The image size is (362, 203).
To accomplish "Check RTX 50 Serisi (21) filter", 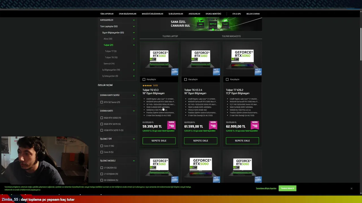I will click(x=102, y=102).
